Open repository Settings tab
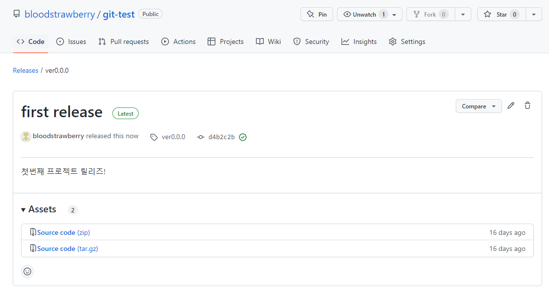This screenshot has height=290, width=549. (407, 41)
